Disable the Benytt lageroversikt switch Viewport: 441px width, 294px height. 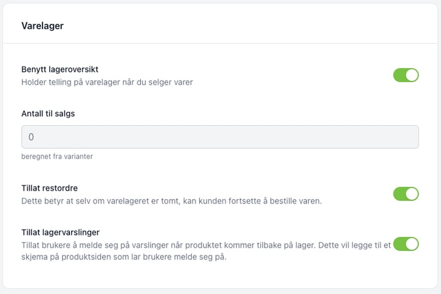[x=406, y=75]
